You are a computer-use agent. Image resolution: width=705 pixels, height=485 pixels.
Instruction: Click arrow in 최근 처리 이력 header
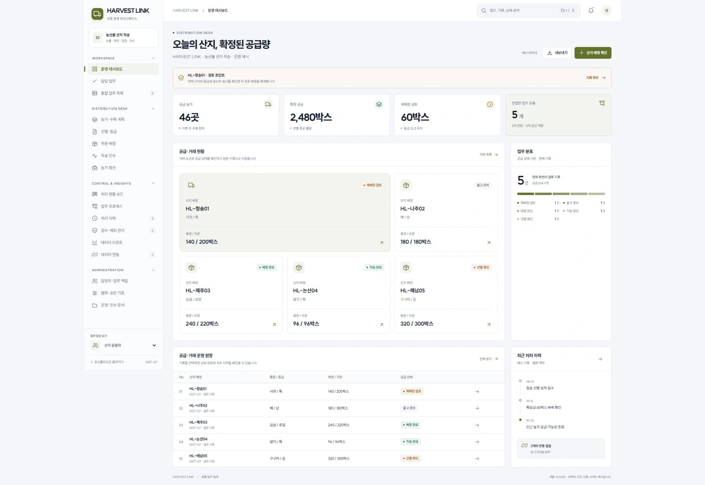[600, 359]
